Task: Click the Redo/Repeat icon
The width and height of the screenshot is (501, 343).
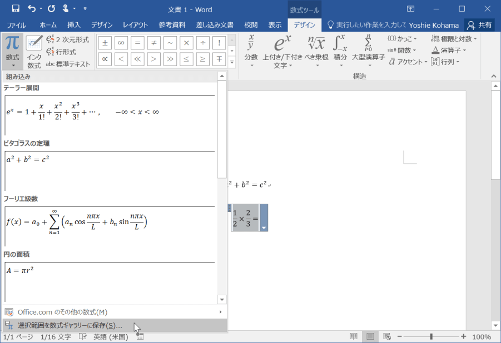Action: pos(52,9)
